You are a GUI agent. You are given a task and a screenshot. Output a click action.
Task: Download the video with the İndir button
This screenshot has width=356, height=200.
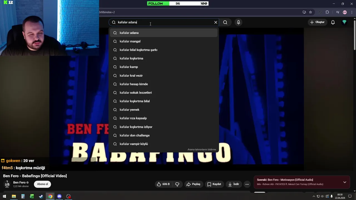[234, 184]
